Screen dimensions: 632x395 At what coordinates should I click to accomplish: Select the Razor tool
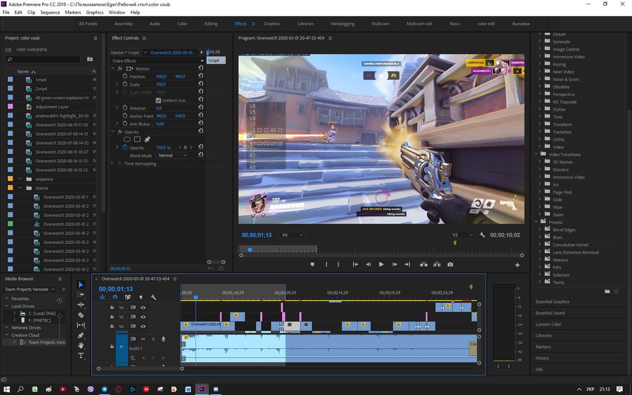(81, 315)
